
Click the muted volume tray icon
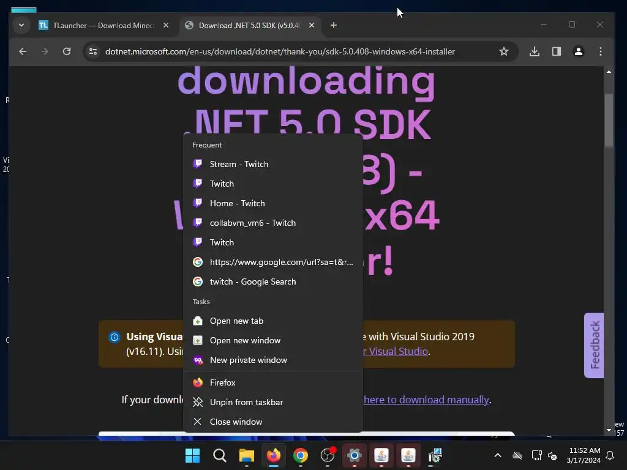[x=552, y=455]
